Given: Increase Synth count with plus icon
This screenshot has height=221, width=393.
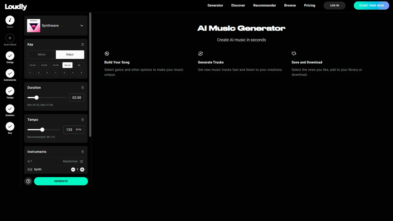Looking at the screenshot, I should [82, 170].
